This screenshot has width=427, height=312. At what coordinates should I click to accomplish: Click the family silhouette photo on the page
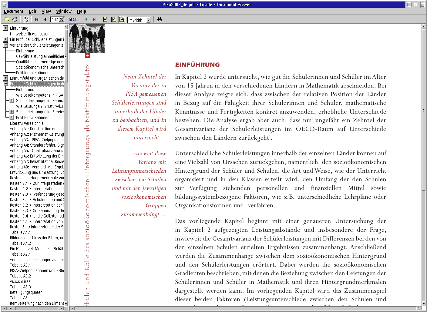87,38
